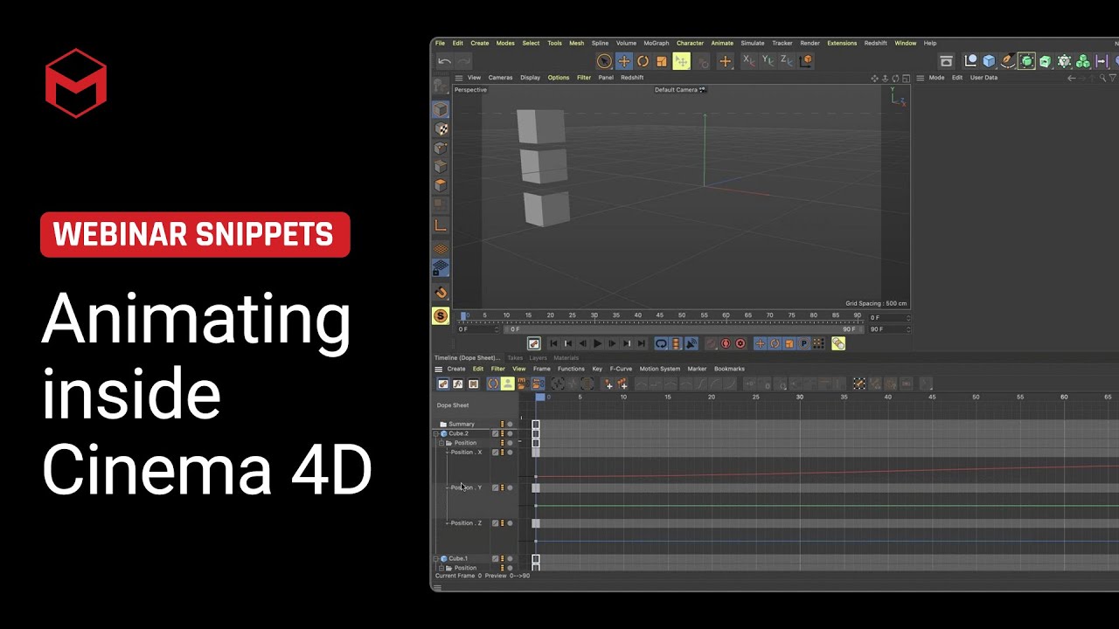
Task: Open the Simulate menu
Action: [x=753, y=43]
